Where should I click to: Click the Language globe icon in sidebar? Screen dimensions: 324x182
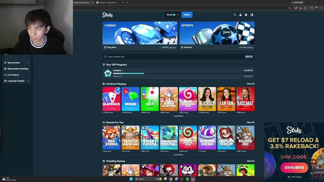pos(5,81)
